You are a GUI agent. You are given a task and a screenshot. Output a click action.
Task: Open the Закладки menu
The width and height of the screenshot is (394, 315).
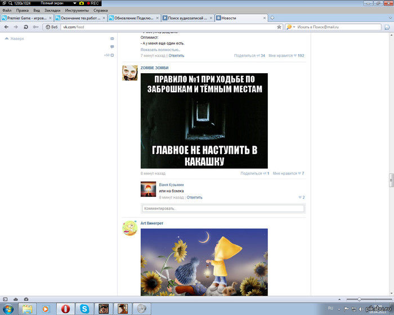coord(52,10)
